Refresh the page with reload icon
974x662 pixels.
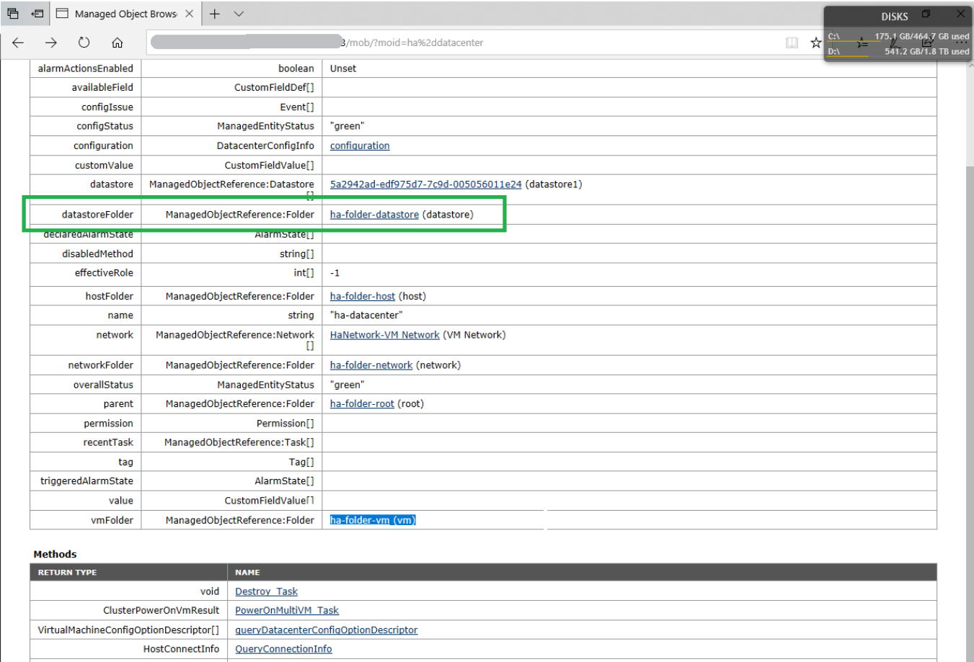point(84,43)
